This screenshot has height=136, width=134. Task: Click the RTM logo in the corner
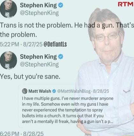(126, 4)
